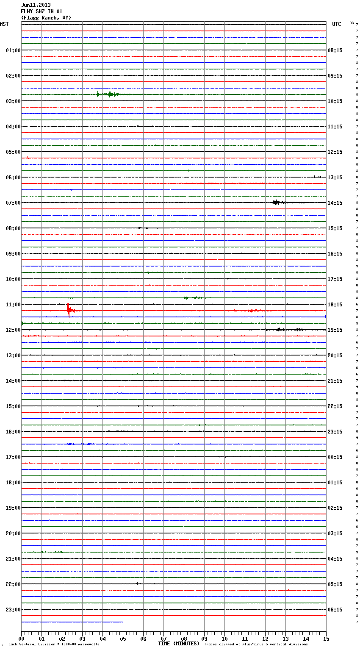Select the 03:00 MST row label

tap(13, 101)
